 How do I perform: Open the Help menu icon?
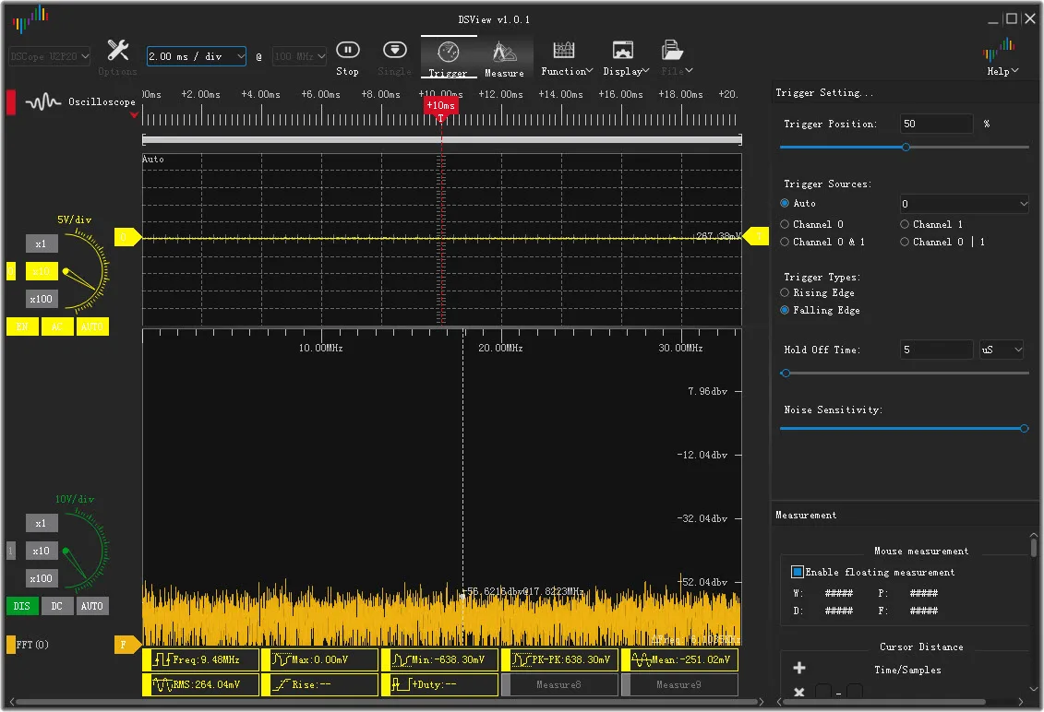(999, 50)
